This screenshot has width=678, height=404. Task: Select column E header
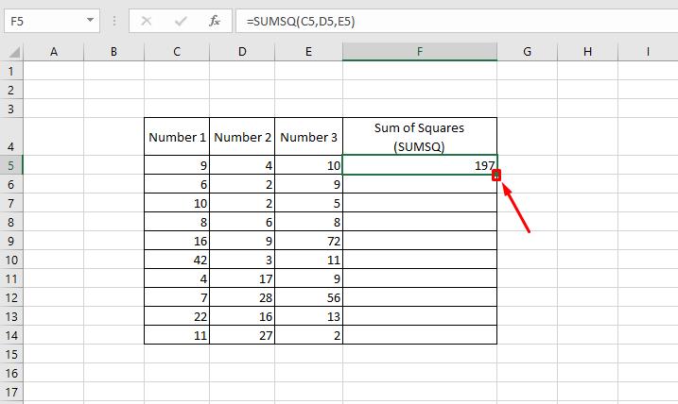point(308,52)
